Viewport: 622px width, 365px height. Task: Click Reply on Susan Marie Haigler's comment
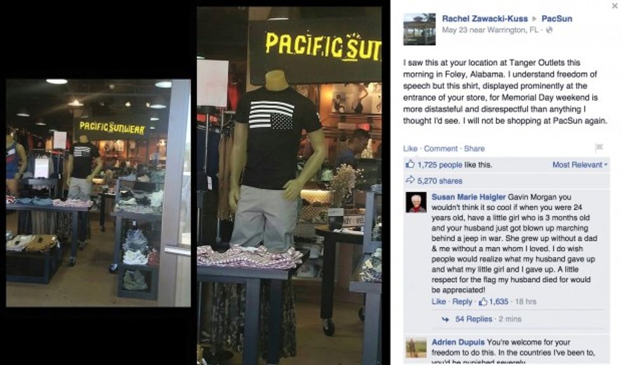point(462,302)
